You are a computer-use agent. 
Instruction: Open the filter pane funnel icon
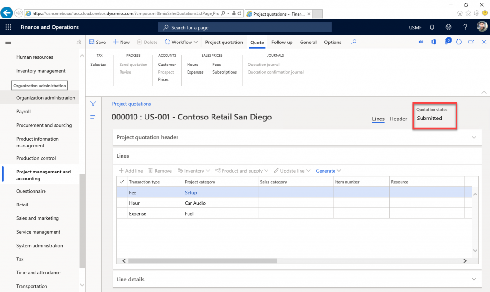[x=93, y=103]
